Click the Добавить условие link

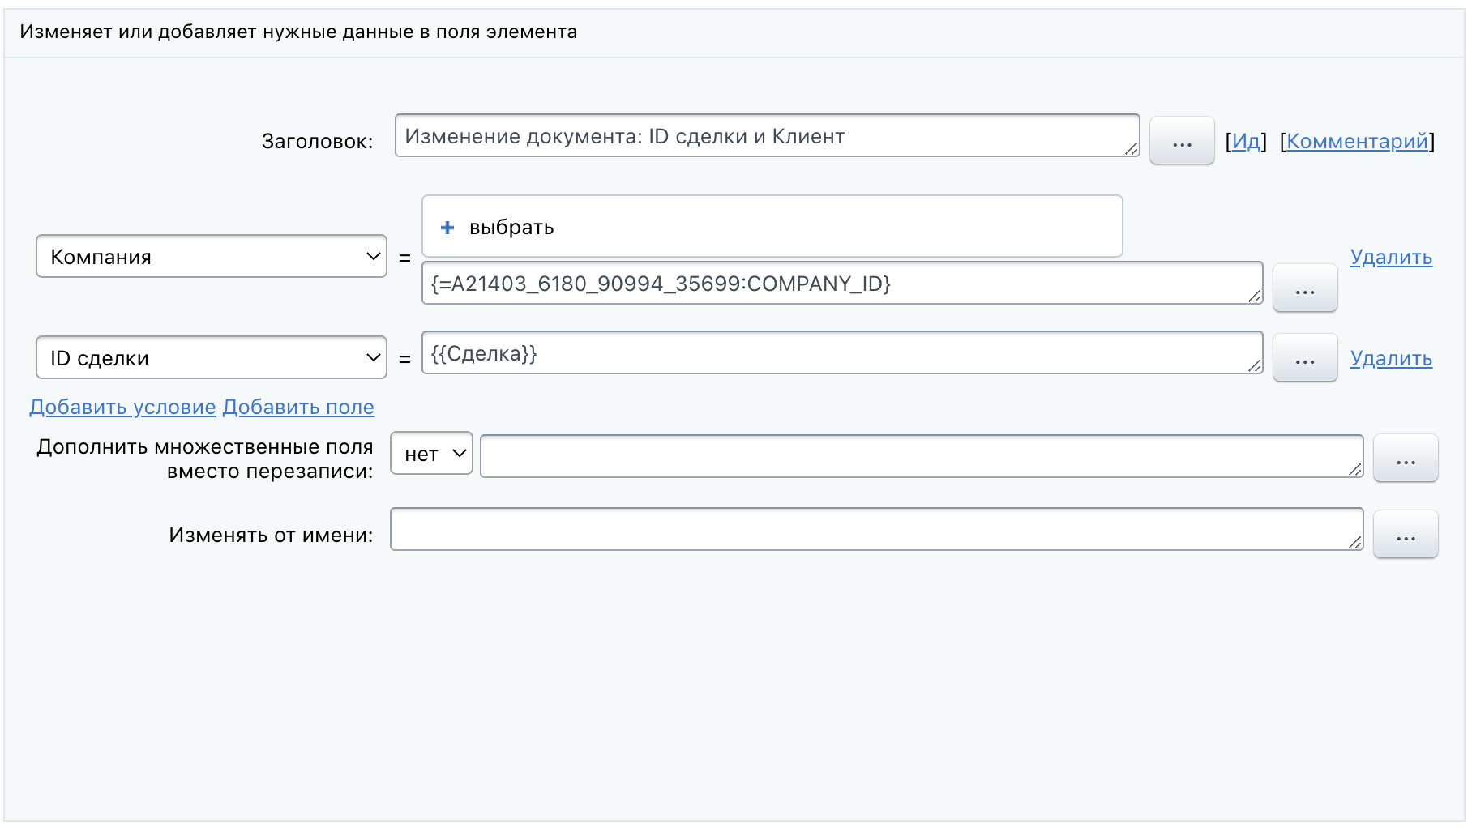coord(122,408)
